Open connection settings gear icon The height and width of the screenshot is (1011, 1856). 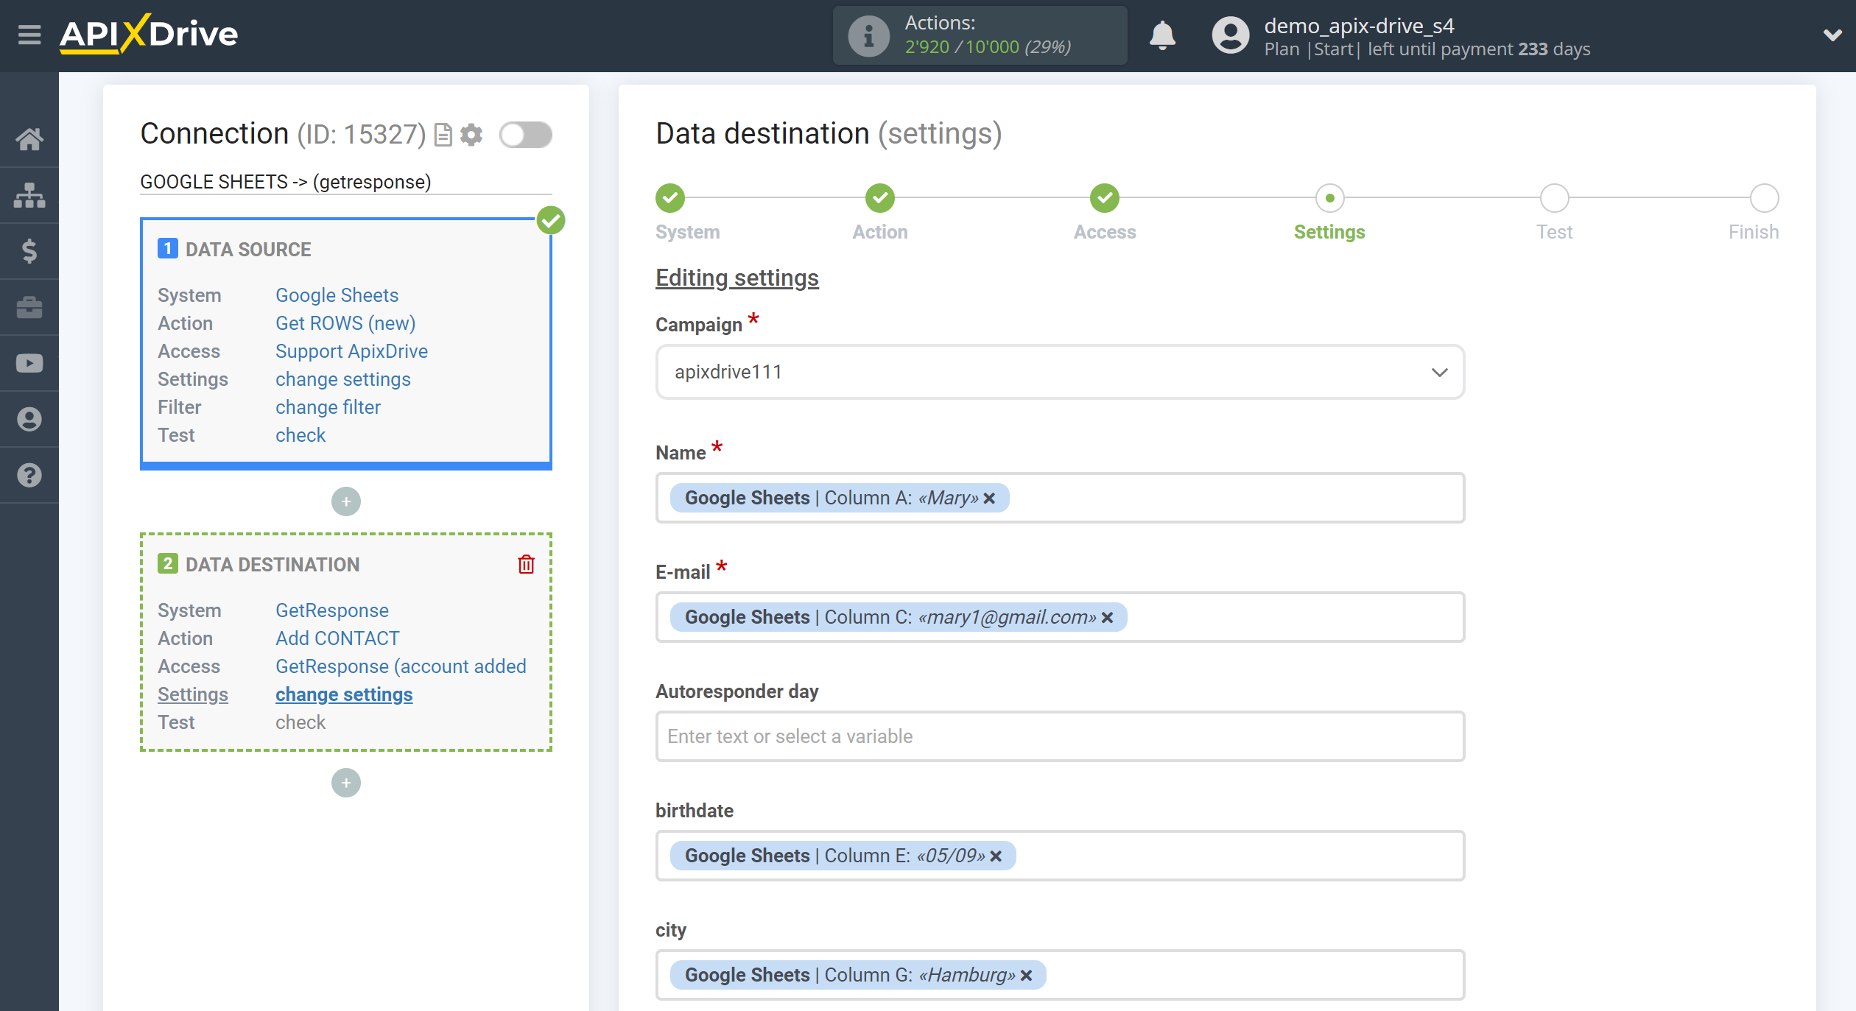[471, 135]
